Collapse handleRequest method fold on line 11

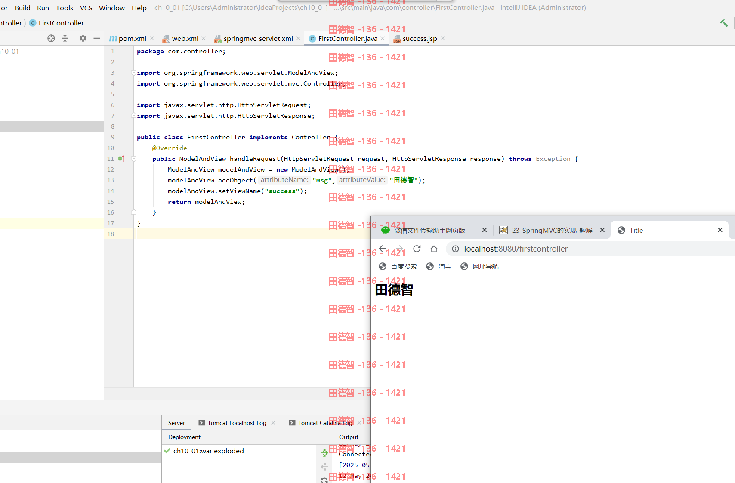[133, 159]
